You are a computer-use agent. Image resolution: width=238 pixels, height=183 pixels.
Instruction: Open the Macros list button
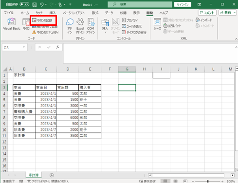26,24
